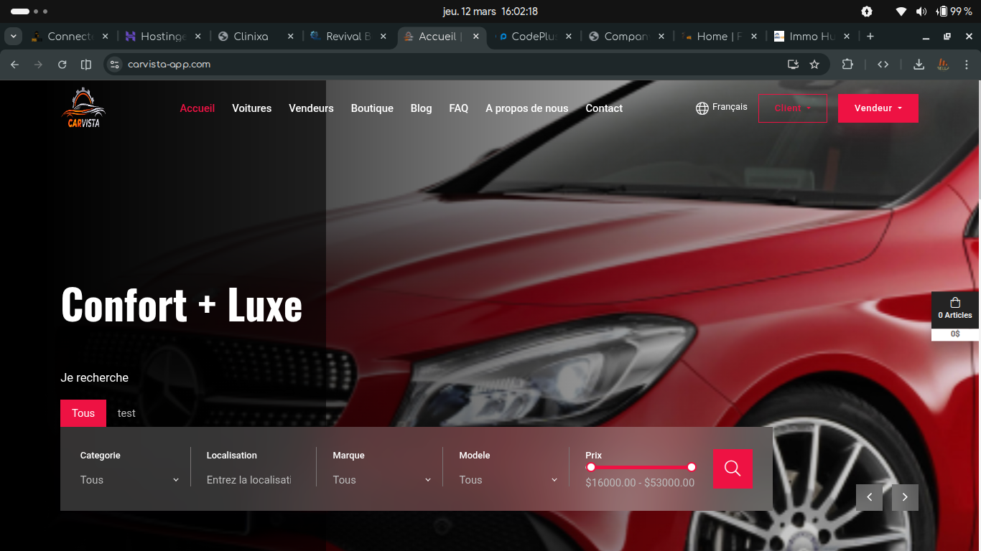This screenshot has width=981, height=551.
Task: Open the Voitures menu item
Action: tap(251, 108)
